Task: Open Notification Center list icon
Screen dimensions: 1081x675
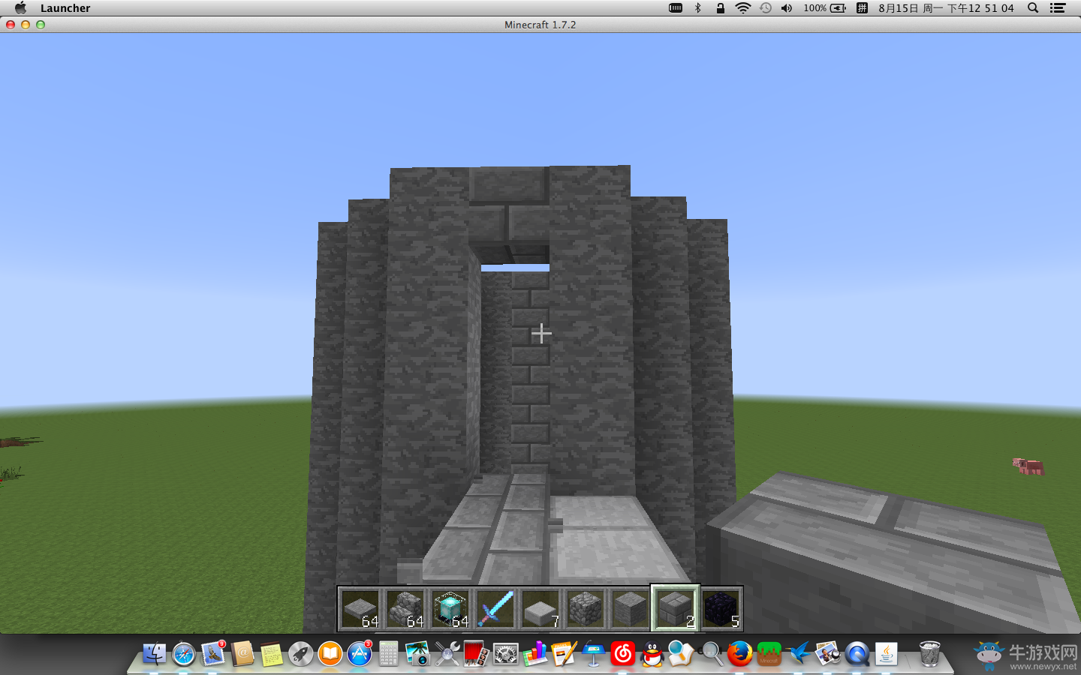Action: tap(1058, 7)
